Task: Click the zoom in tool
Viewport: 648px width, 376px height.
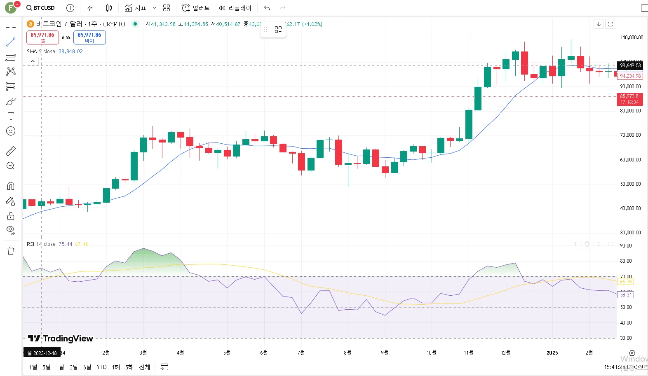Action: pyautogui.click(x=11, y=166)
